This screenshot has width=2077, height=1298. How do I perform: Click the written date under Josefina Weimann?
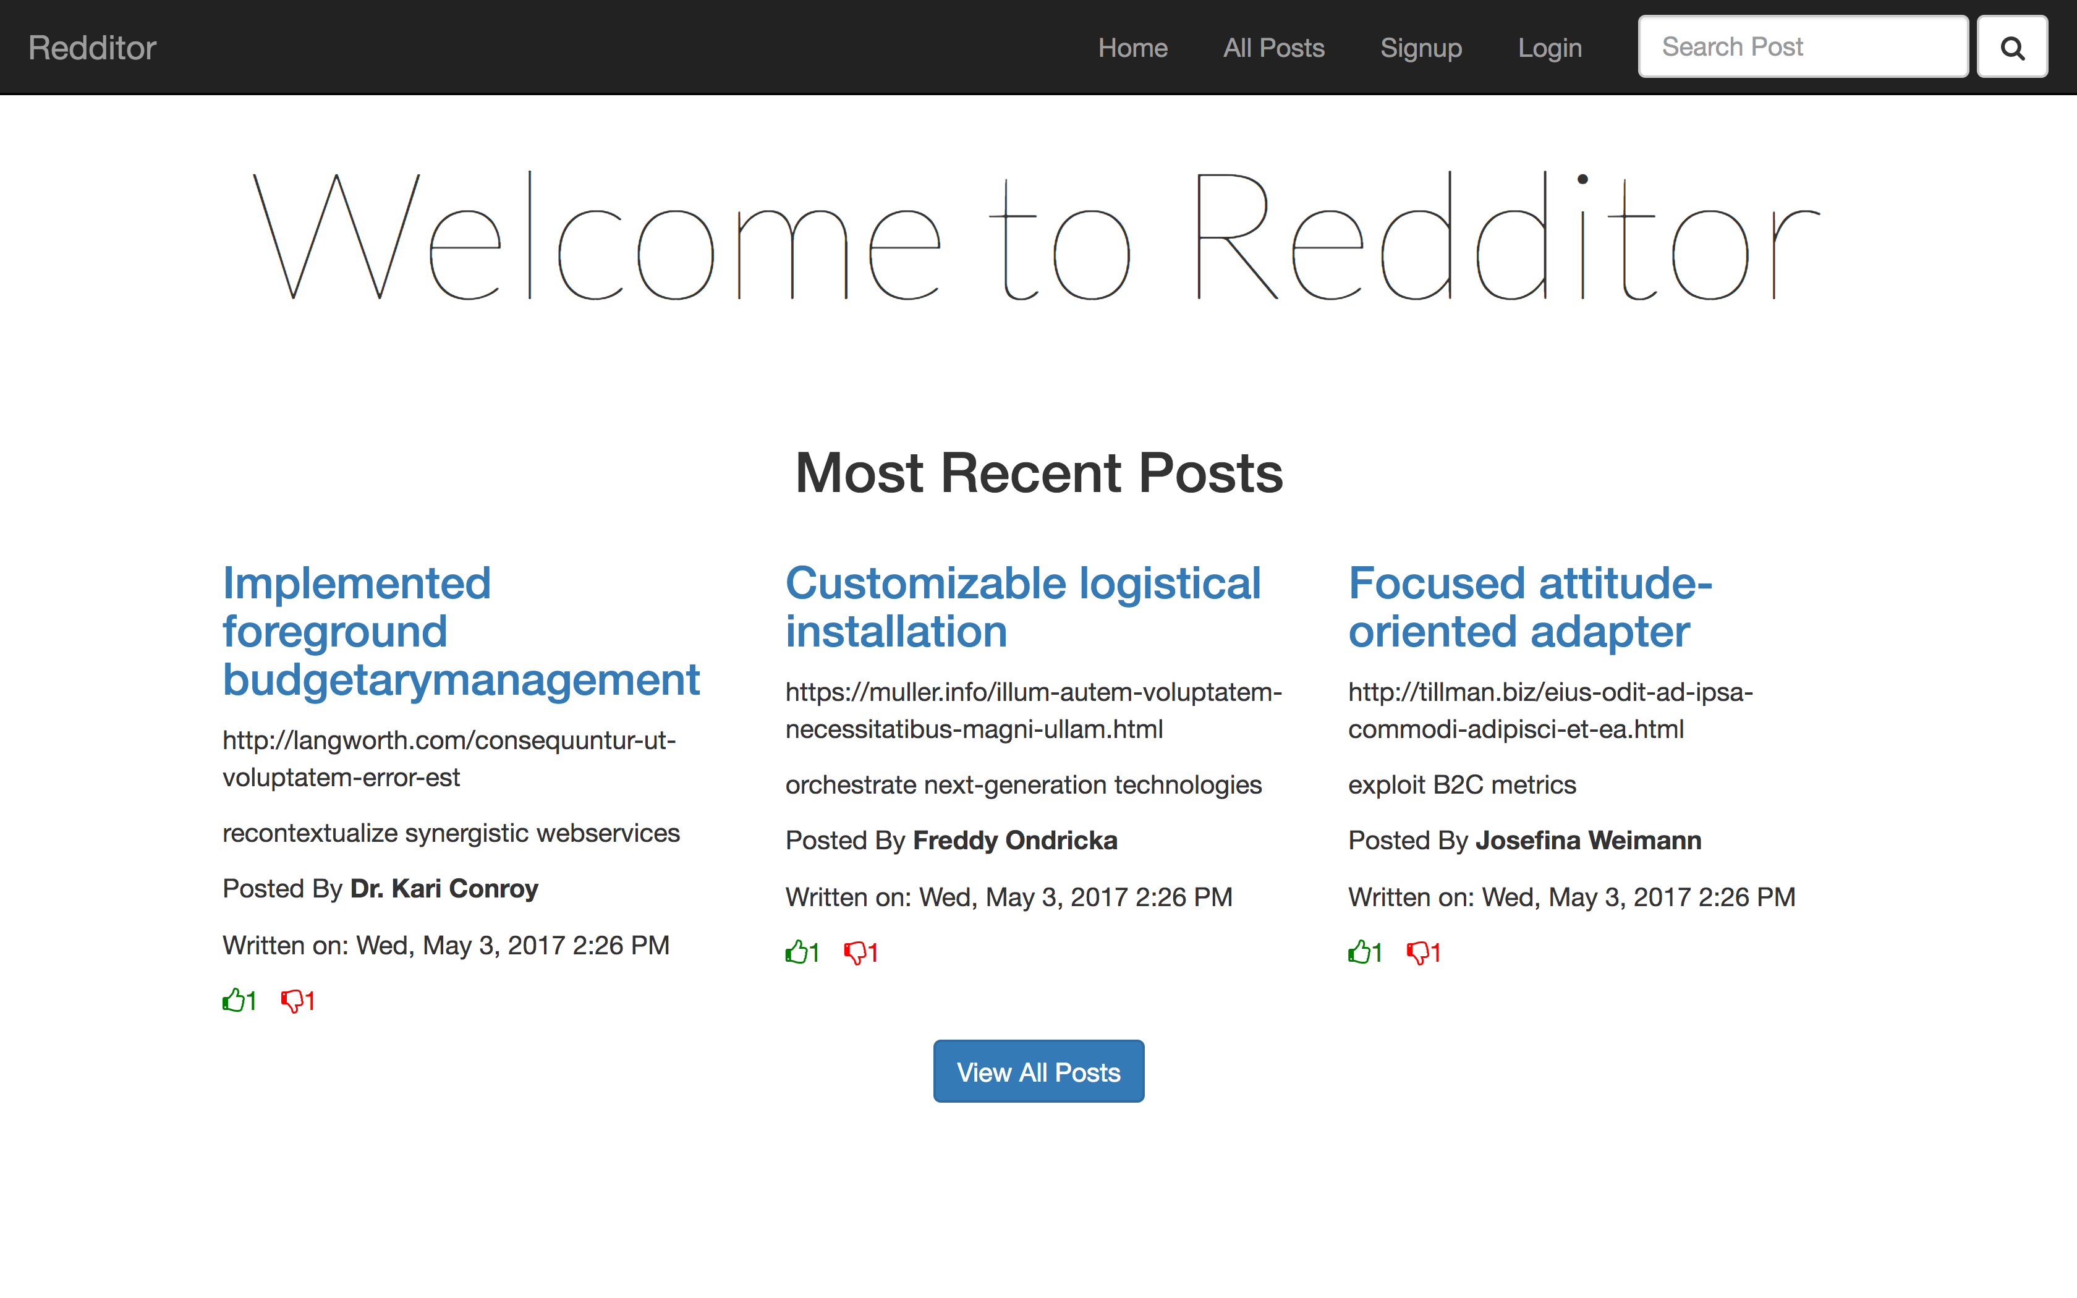pyautogui.click(x=1571, y=897)
